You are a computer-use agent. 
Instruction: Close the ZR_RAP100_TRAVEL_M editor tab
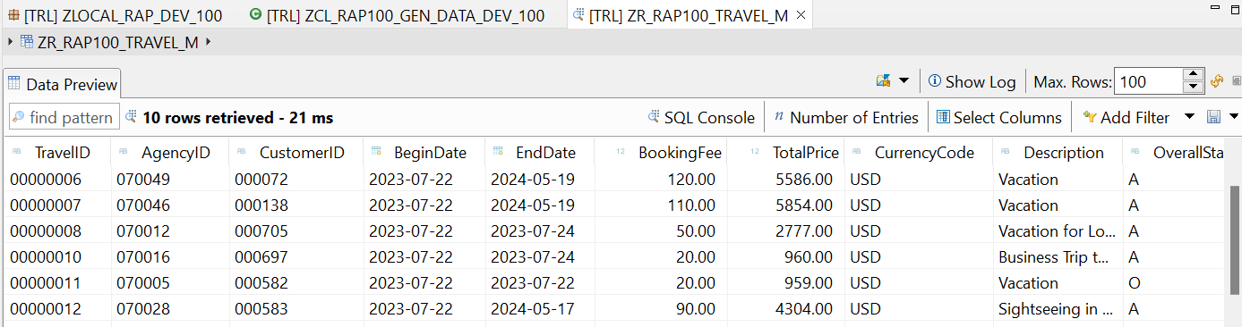(801, 15)
